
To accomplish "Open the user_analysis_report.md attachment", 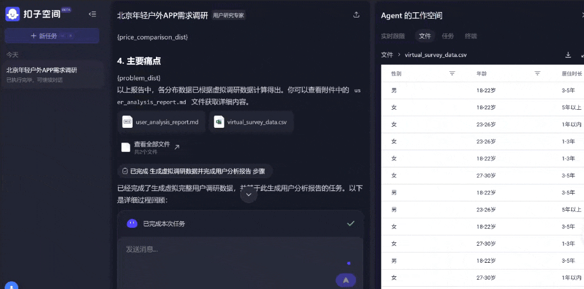I will 161,122.
